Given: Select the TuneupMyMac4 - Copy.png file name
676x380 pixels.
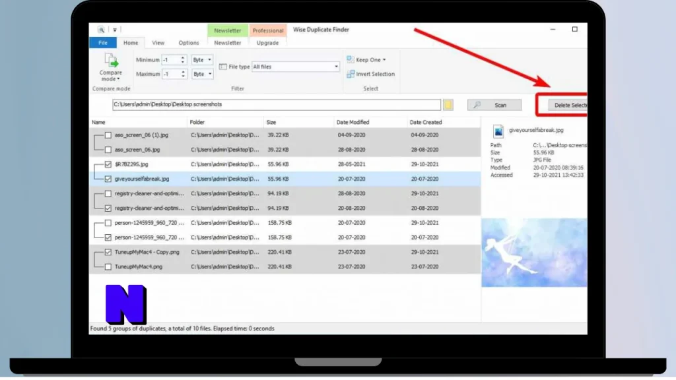Looking at the screenshot, I should point(147,253).
